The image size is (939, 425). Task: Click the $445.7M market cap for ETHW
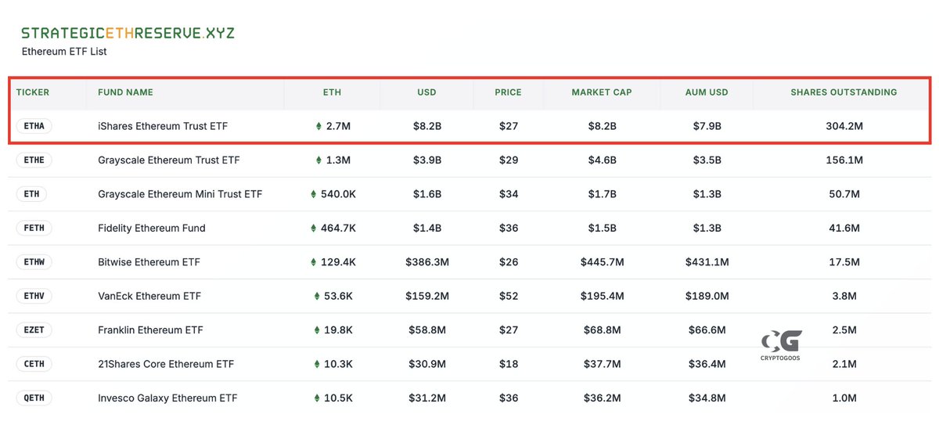click(x=602, y=261)
